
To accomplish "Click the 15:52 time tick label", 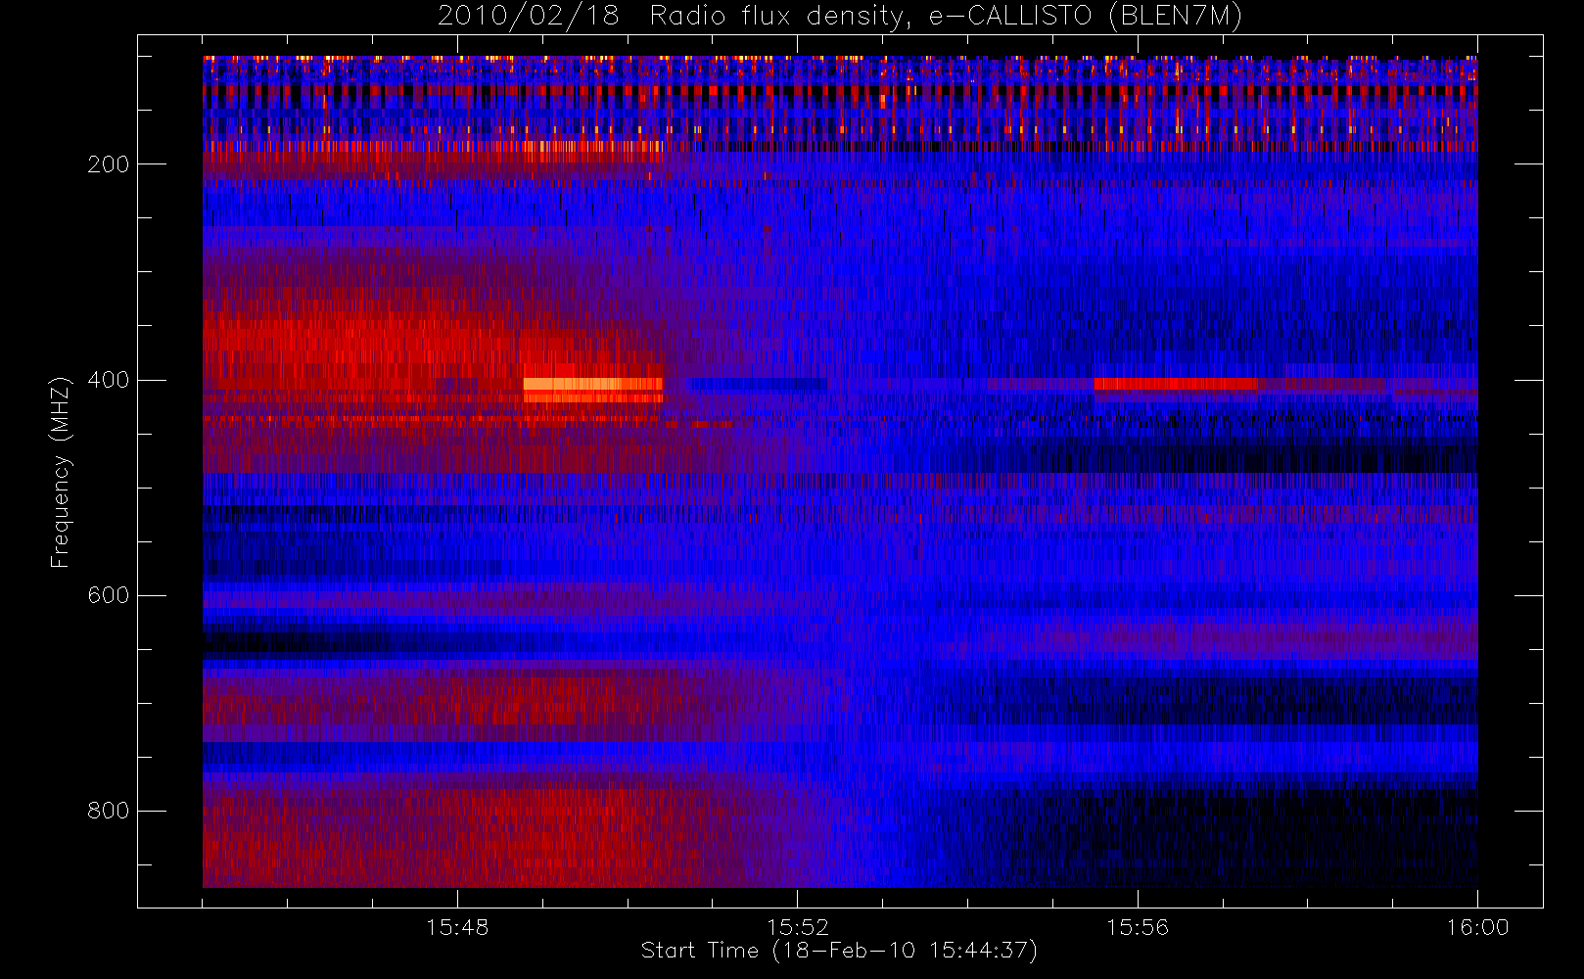I will click(797, 927).
